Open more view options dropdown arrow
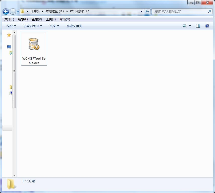This screenshot has height=193, width=215. pos(190,26)
